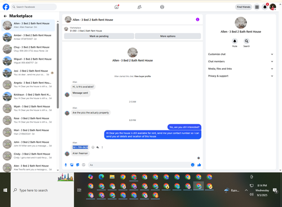The width and height of the screenshot is (282, 207).
Task: Click the "Allen freeman" message bubble
Action: pyautogui.click(x=80, y=154)
